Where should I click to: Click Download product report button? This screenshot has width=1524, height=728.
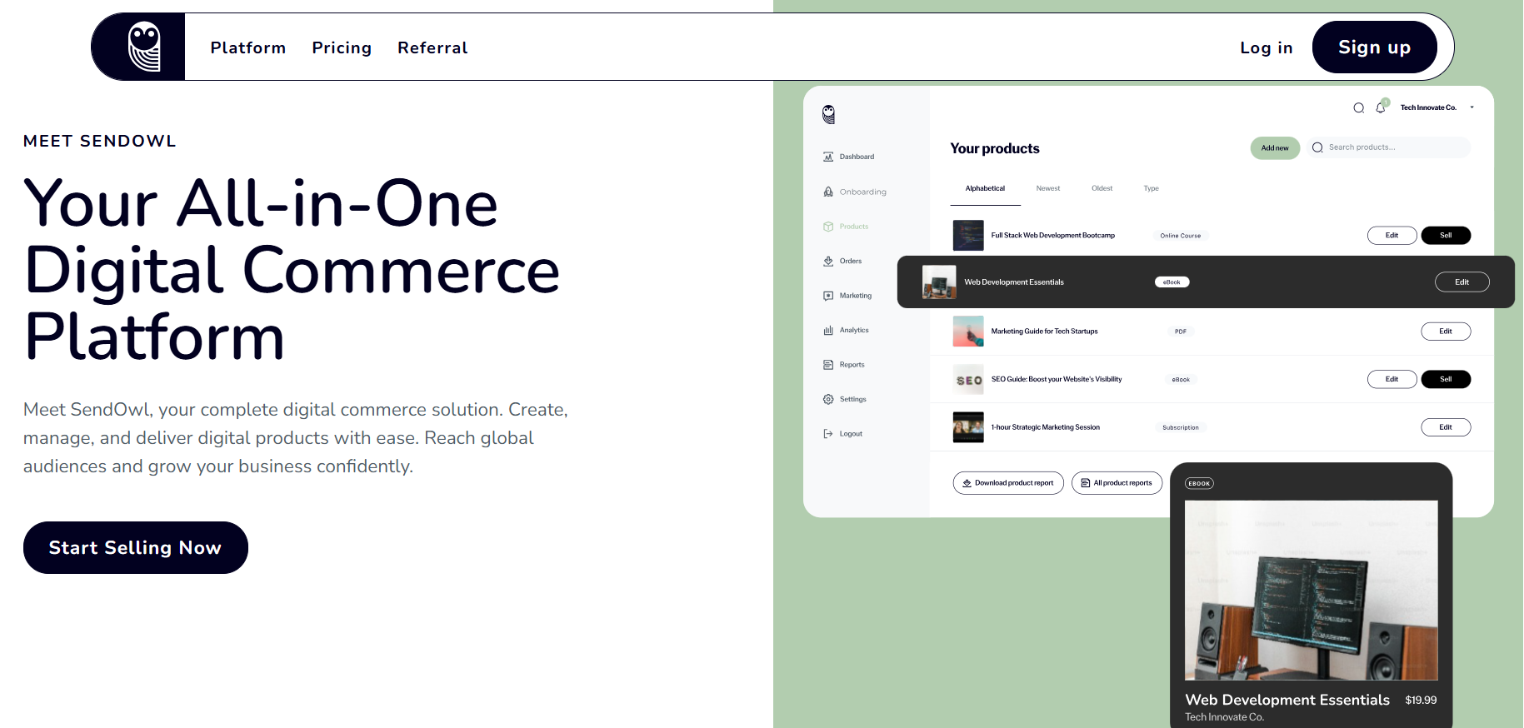pos(1008,483)
